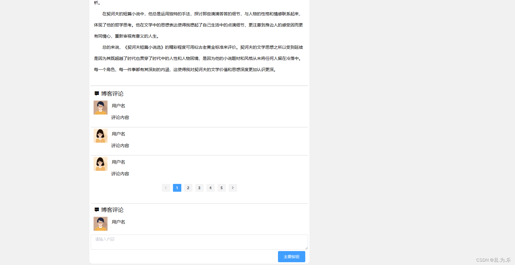Click the female avatar in the second comment
515x265 pixels.
click(100, 136)
